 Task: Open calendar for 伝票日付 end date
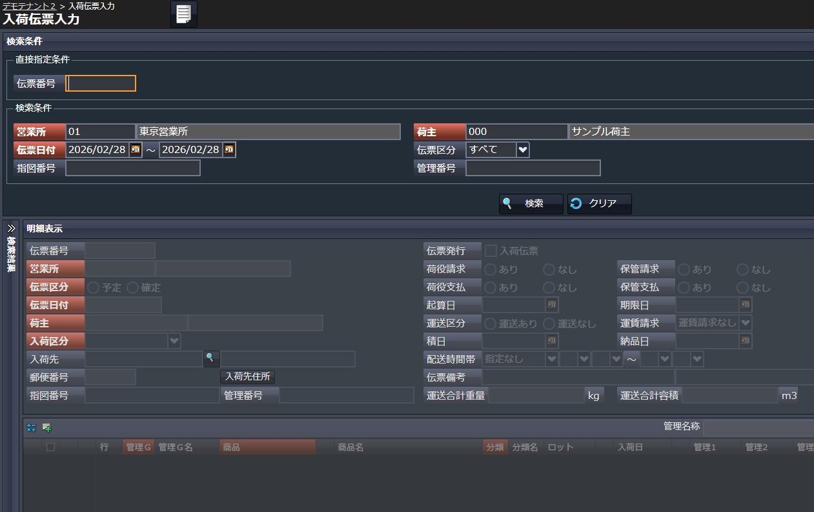tap(229, 150)
